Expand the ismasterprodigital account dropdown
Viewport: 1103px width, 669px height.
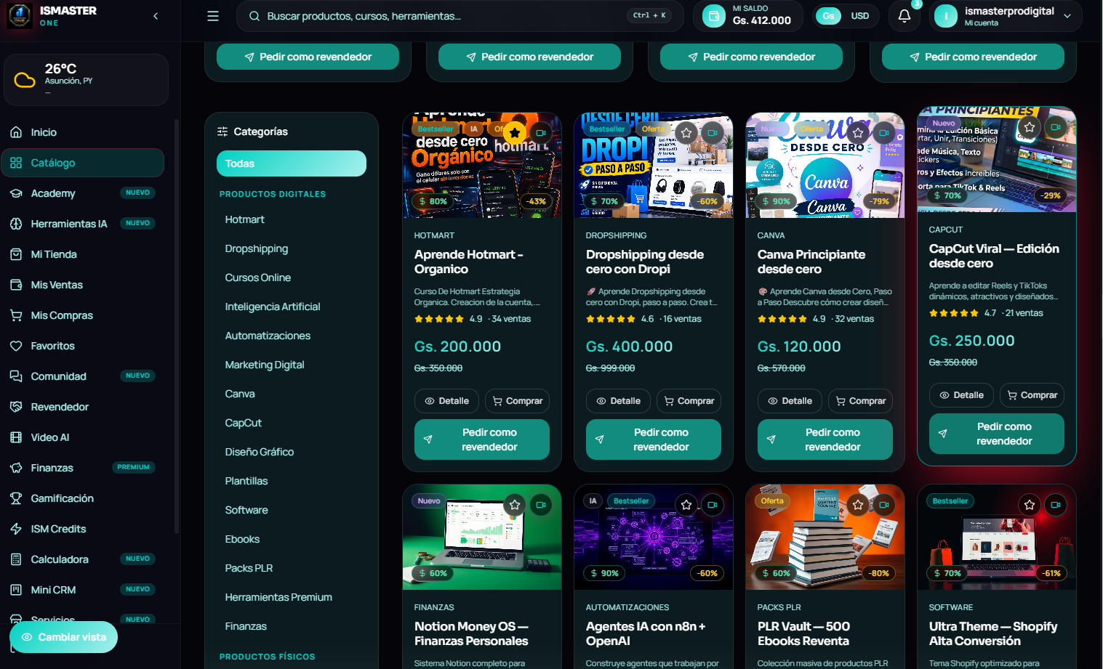1006,16
